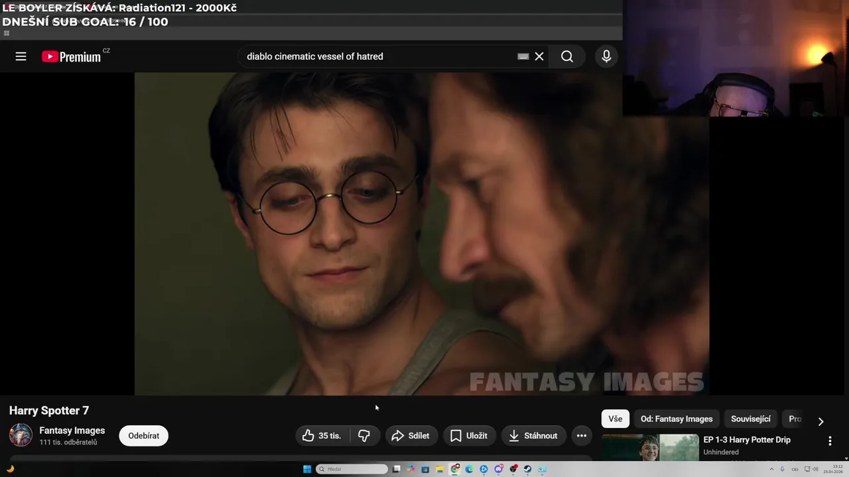Open Microsoft Store from the taskbar
The width and height of the screenshot is (849, 477).
pos(425,469)
